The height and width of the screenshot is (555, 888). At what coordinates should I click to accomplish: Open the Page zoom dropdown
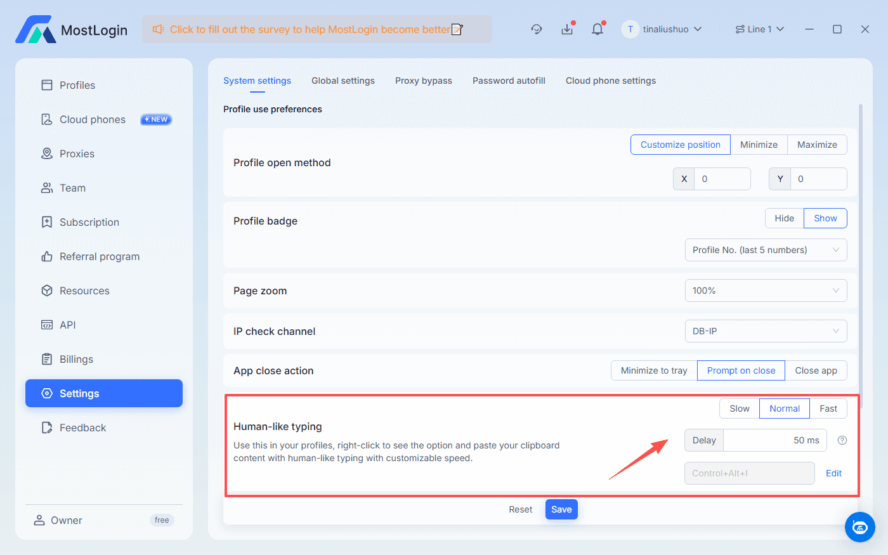coord(766,290)
